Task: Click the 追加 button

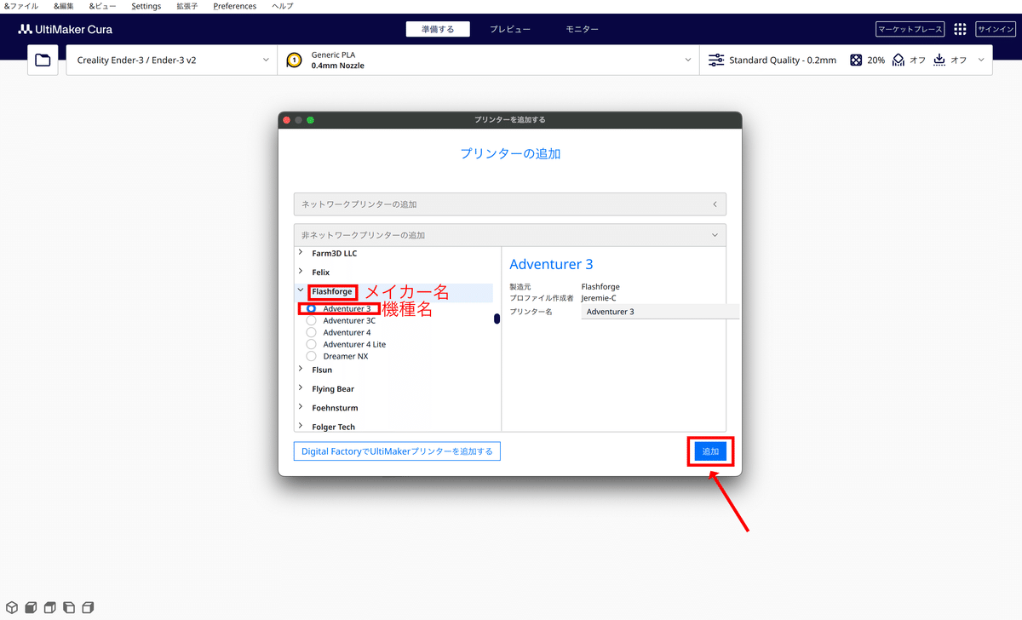Action: pos(710,451)
